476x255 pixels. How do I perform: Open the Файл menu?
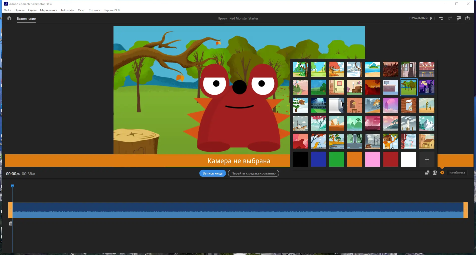coord(7,10)
